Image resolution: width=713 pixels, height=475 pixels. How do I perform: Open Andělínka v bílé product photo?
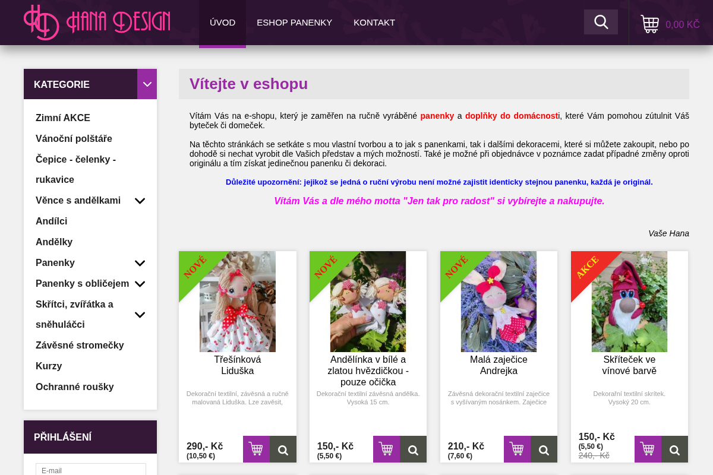point(368,302)
